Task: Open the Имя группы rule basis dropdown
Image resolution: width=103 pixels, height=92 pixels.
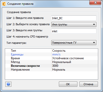Action: tap(74, 24)
